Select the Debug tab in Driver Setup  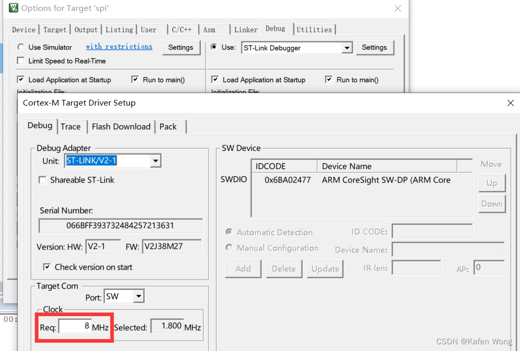40,125
